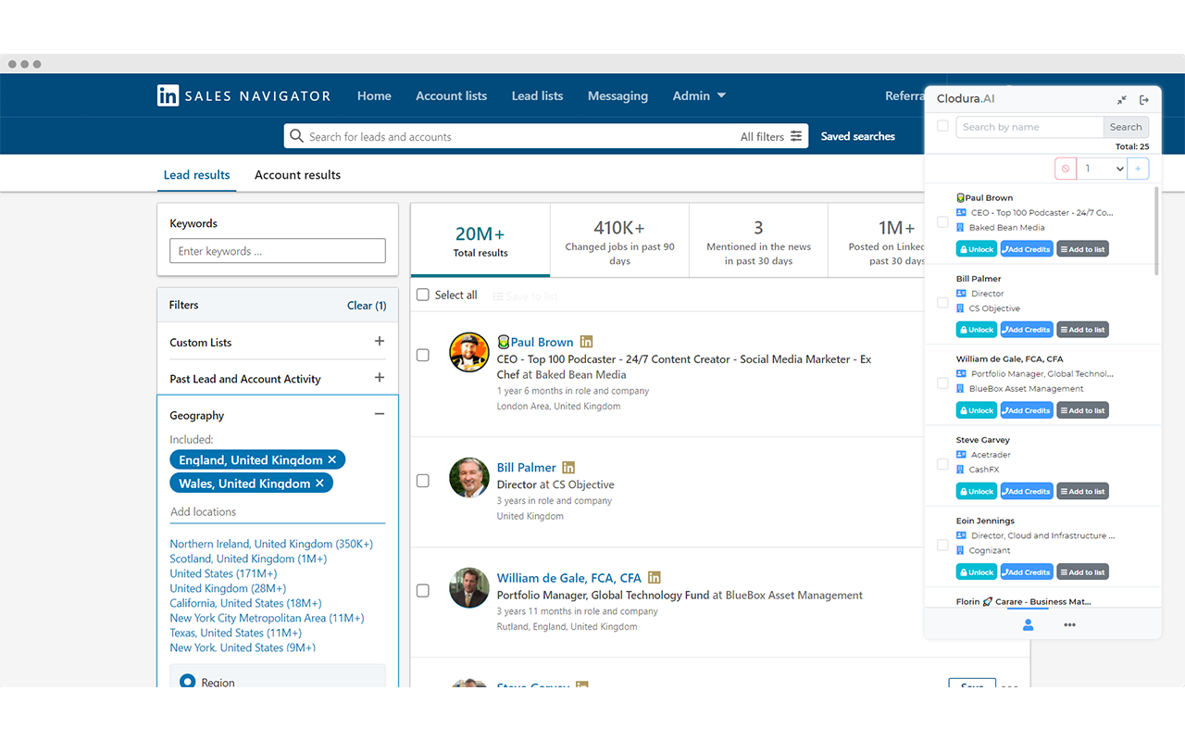Click Add to list for William de Gale
1185x741 pixels.
pos(1082,410)
